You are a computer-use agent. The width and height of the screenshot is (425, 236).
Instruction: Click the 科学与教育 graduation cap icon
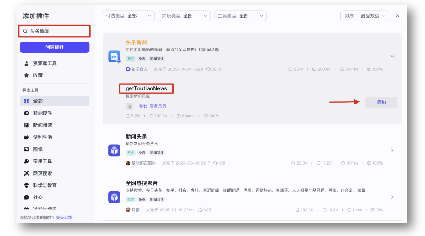point(26,185)
